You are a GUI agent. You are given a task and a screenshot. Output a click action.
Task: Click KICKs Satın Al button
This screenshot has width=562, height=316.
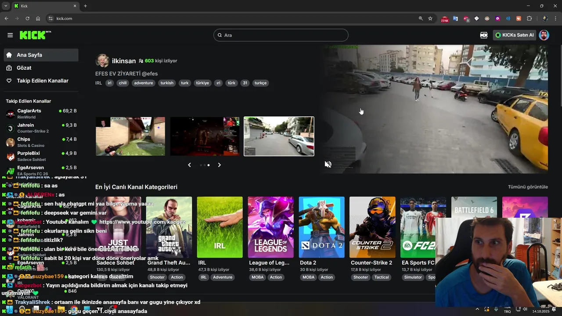click(x=514, y=35)
